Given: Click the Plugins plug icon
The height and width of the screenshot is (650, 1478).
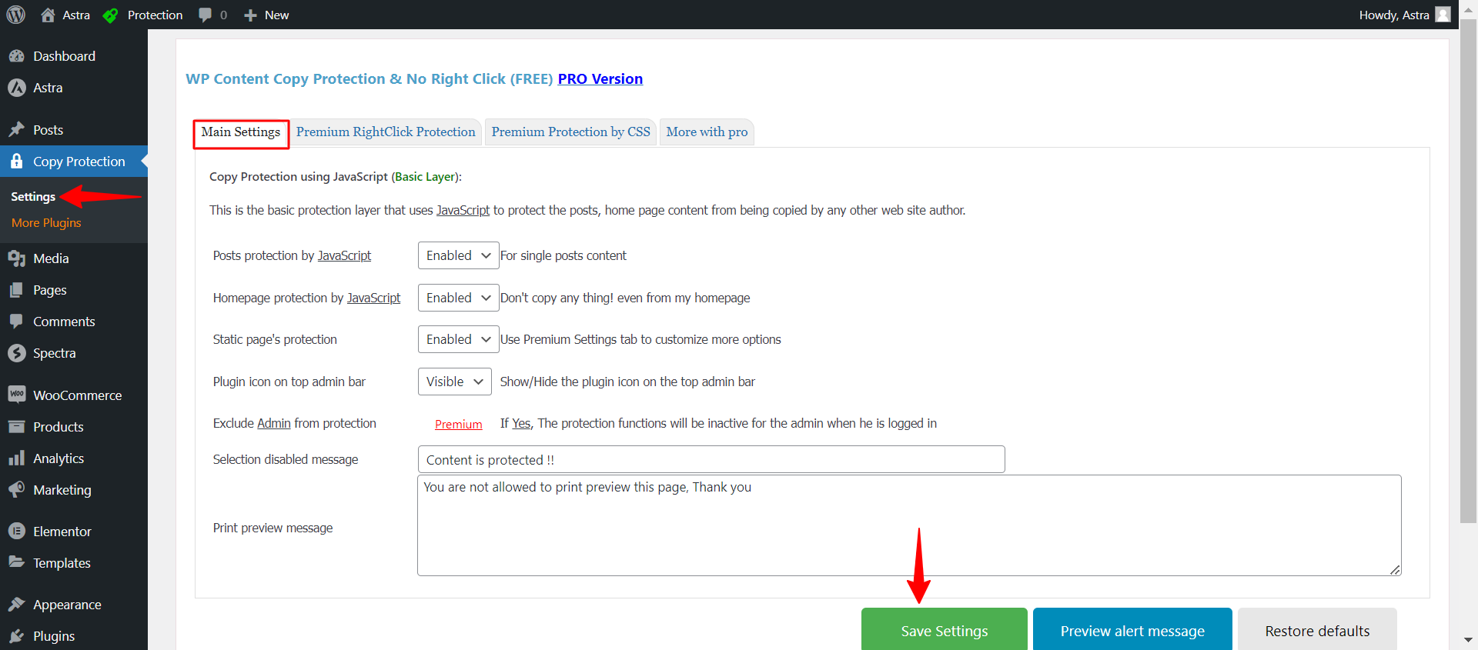Looking at the screenshot, I should tap(16, 636).
